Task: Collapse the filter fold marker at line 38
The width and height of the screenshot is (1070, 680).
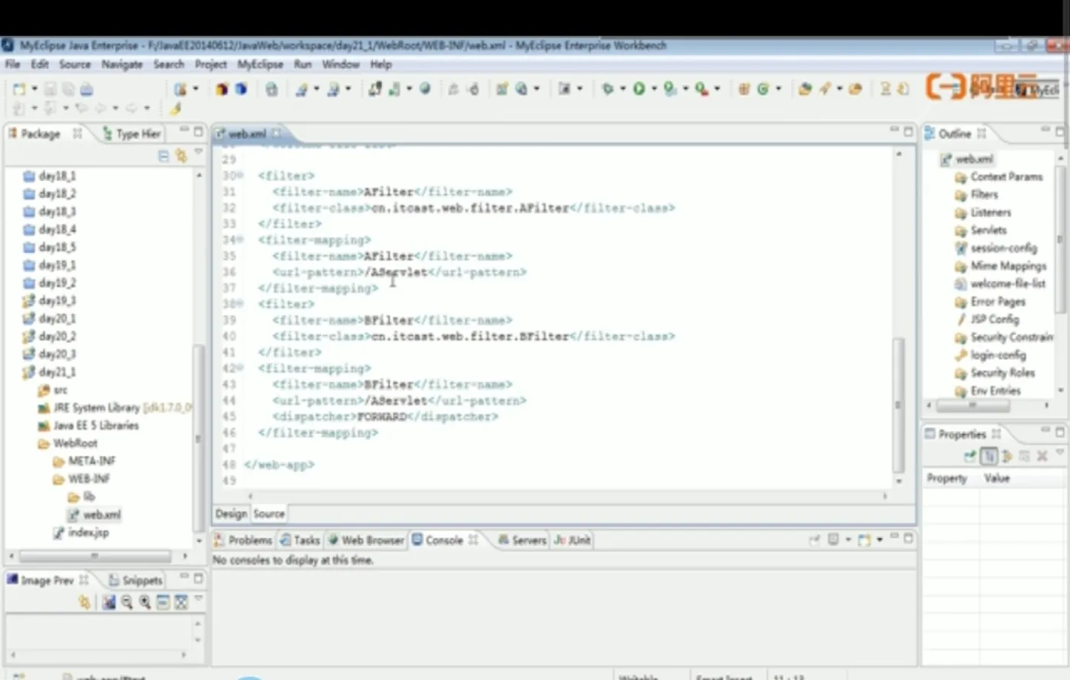Action: click(x=240, y=304)
